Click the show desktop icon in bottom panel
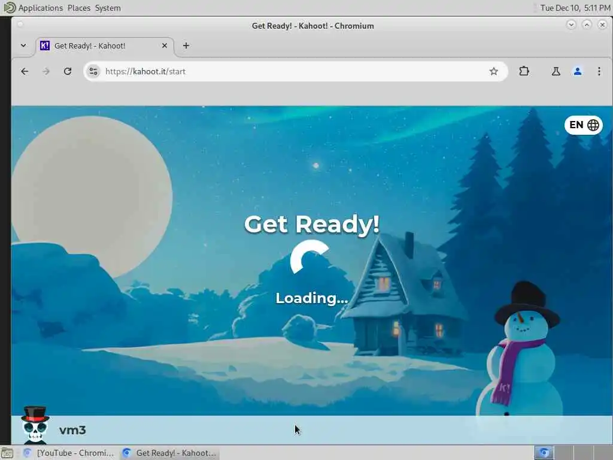 pos(7,453)
